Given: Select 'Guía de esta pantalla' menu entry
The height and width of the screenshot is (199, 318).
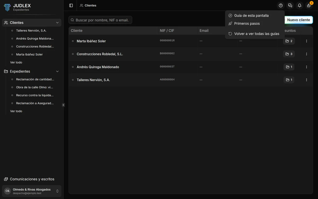Looking at the screenshot, I should tap(255, 15).
